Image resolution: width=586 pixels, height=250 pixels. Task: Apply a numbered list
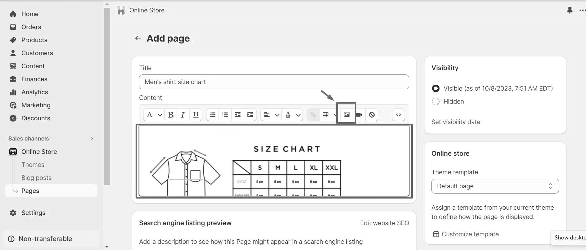[x=225, y=114]
